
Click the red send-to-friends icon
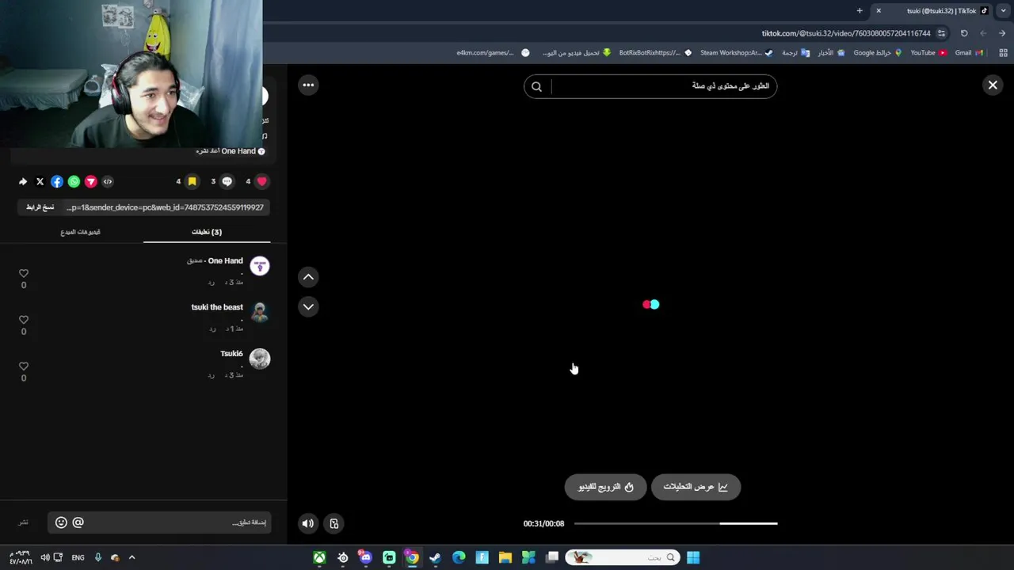click(91, 181)
